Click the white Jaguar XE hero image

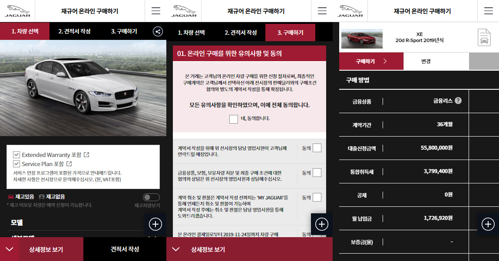[x=83, y=88]
